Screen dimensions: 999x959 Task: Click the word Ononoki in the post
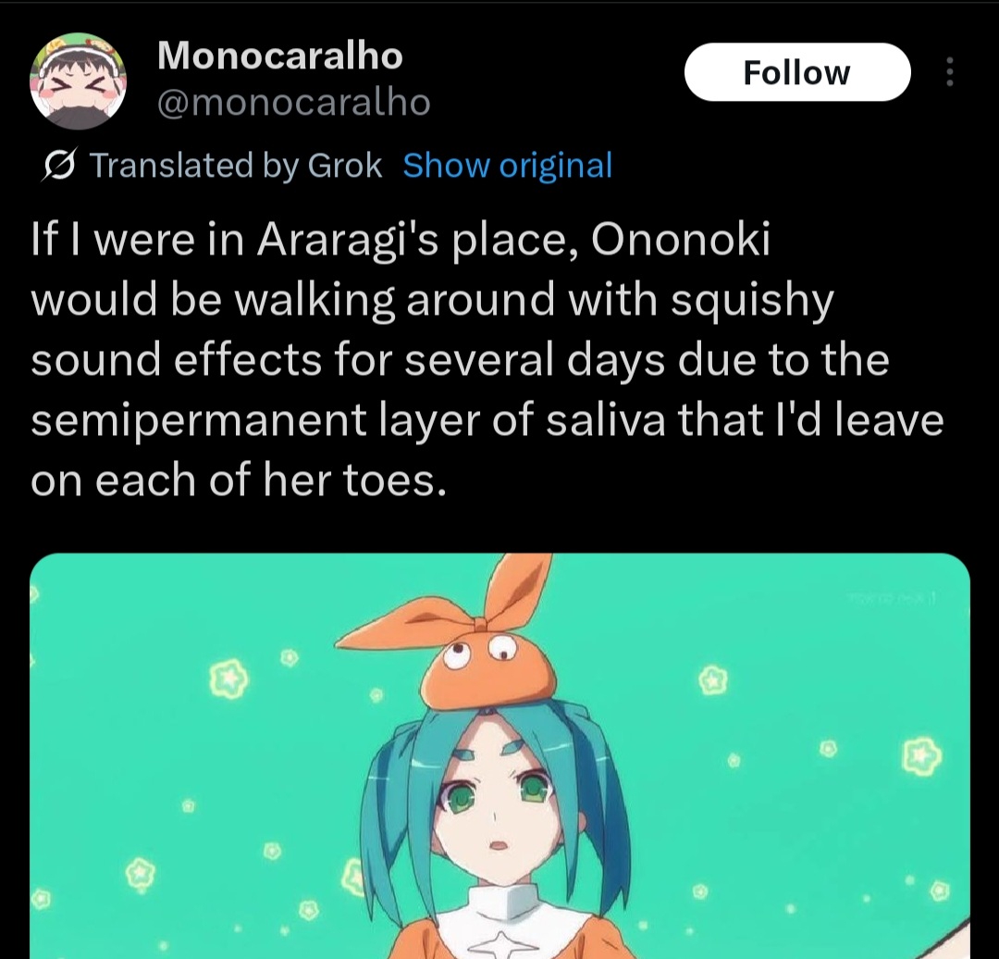(681, 241)
